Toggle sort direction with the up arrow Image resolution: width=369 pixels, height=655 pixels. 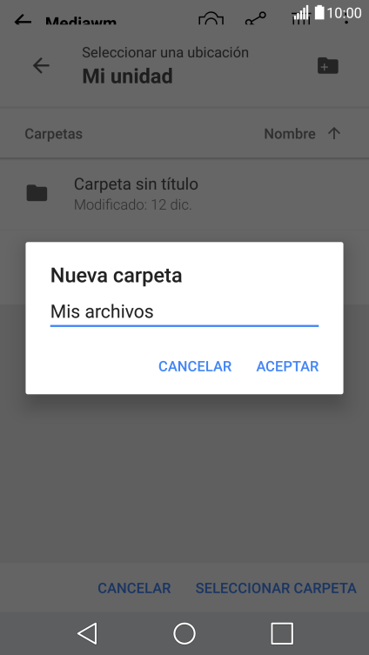pyautogui.click(x=334, y=134)
